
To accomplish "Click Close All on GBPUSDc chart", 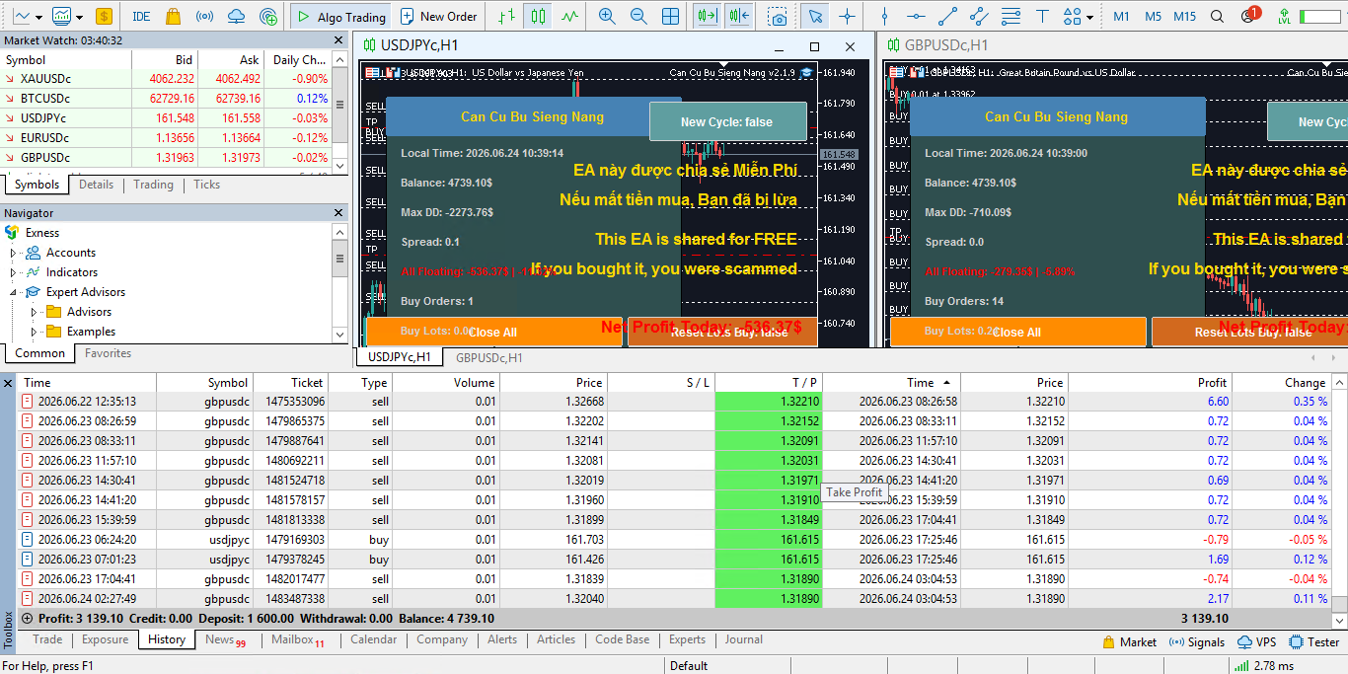I will coord(1017,332).
